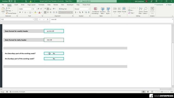
Task: Expand the Name Box dropdown arrow
Action: [x=33, y=19]
